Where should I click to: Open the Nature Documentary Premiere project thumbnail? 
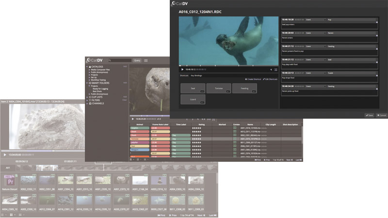[x=10, y=180]
